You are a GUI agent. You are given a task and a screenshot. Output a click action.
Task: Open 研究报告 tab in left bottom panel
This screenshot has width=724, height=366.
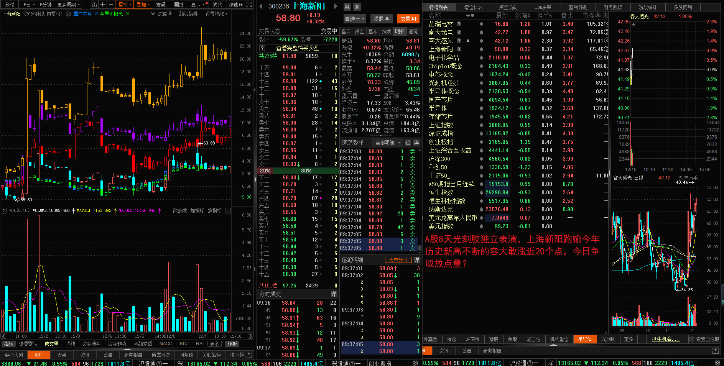(x=133, y=355)
